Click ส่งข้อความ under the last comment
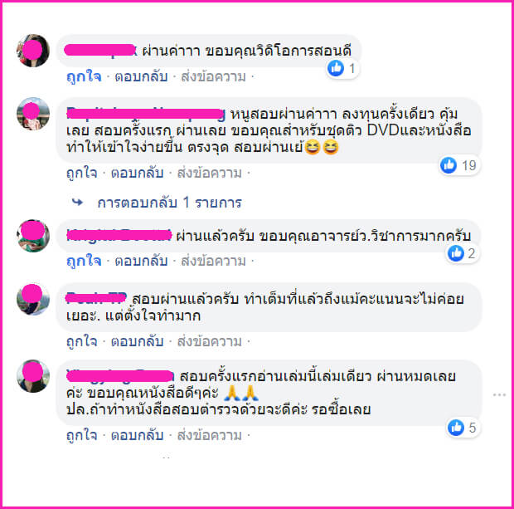 tap(210, 435)
